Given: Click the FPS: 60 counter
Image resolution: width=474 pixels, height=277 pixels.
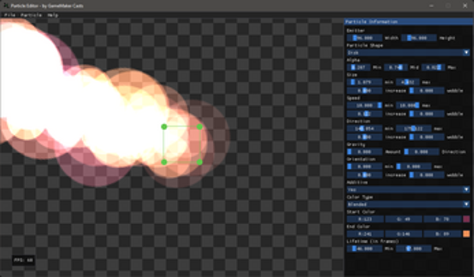Looking at the screenshot, I should pyautogui.click(x=23, y=260).
